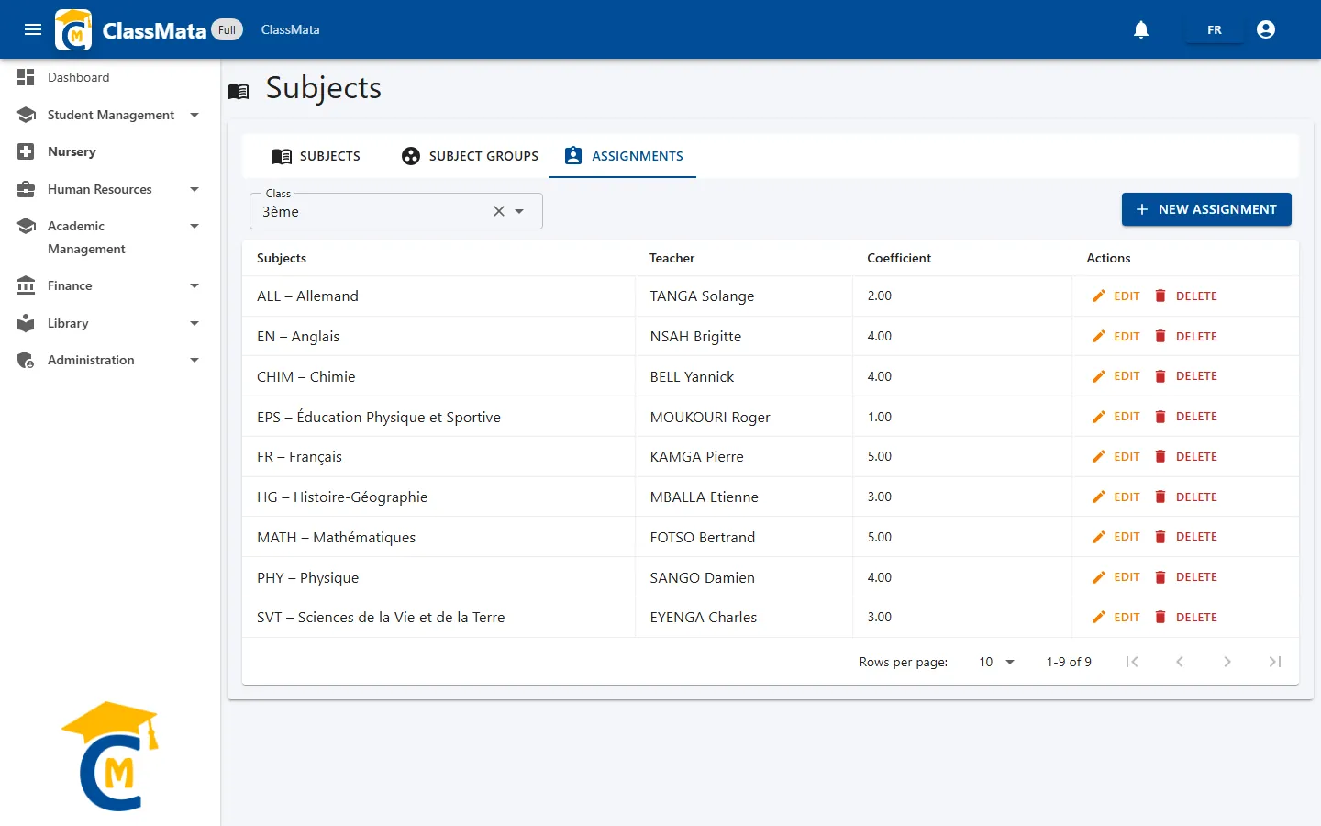Switch to Subject Groups tab
This screenshot has height=826, width=1321.
[471, 156]
